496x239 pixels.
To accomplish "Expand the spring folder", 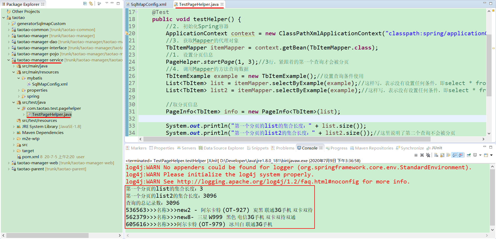I will [18, 96].
